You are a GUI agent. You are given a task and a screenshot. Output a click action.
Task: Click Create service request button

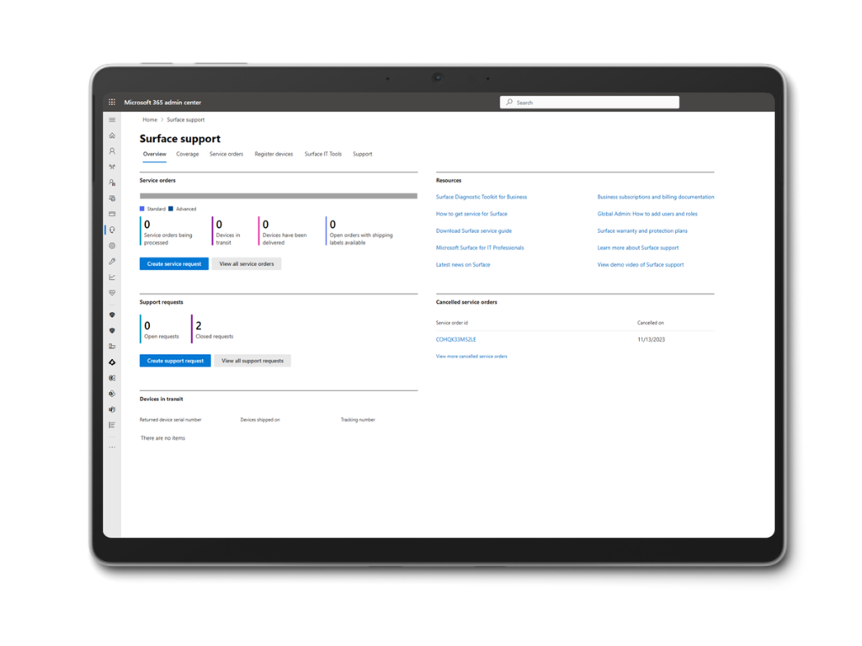click(174, 263)
